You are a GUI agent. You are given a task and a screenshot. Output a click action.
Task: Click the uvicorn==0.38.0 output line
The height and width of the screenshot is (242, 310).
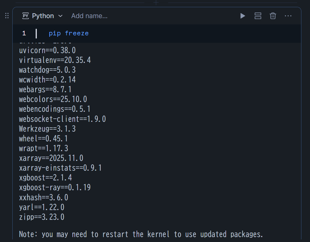click(x=47, y=51)
